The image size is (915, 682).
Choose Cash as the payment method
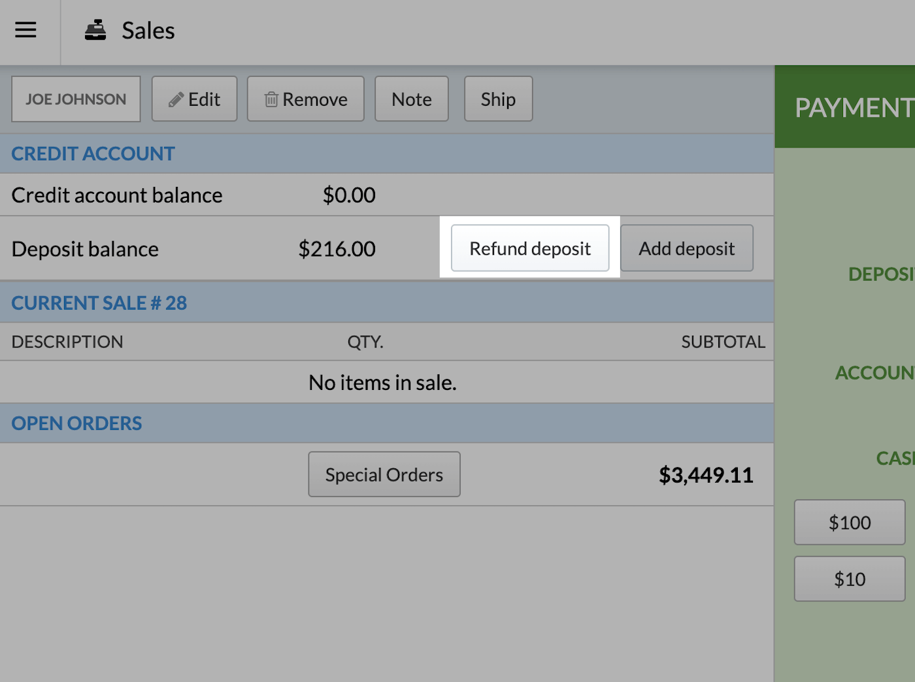click(894, 459)
